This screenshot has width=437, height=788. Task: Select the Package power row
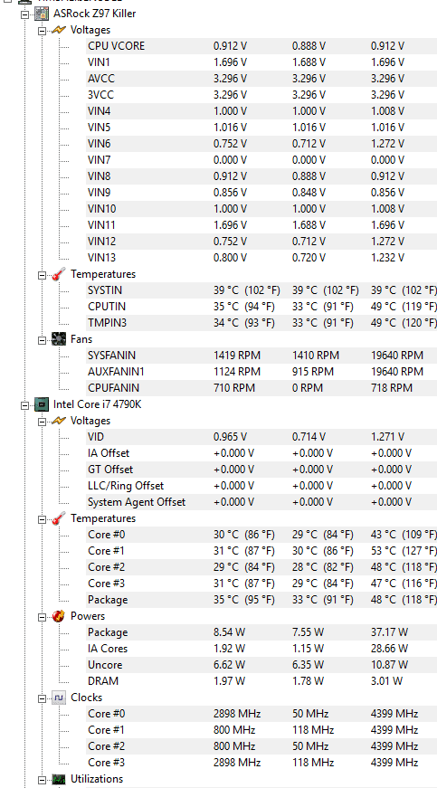click(261, 632)
